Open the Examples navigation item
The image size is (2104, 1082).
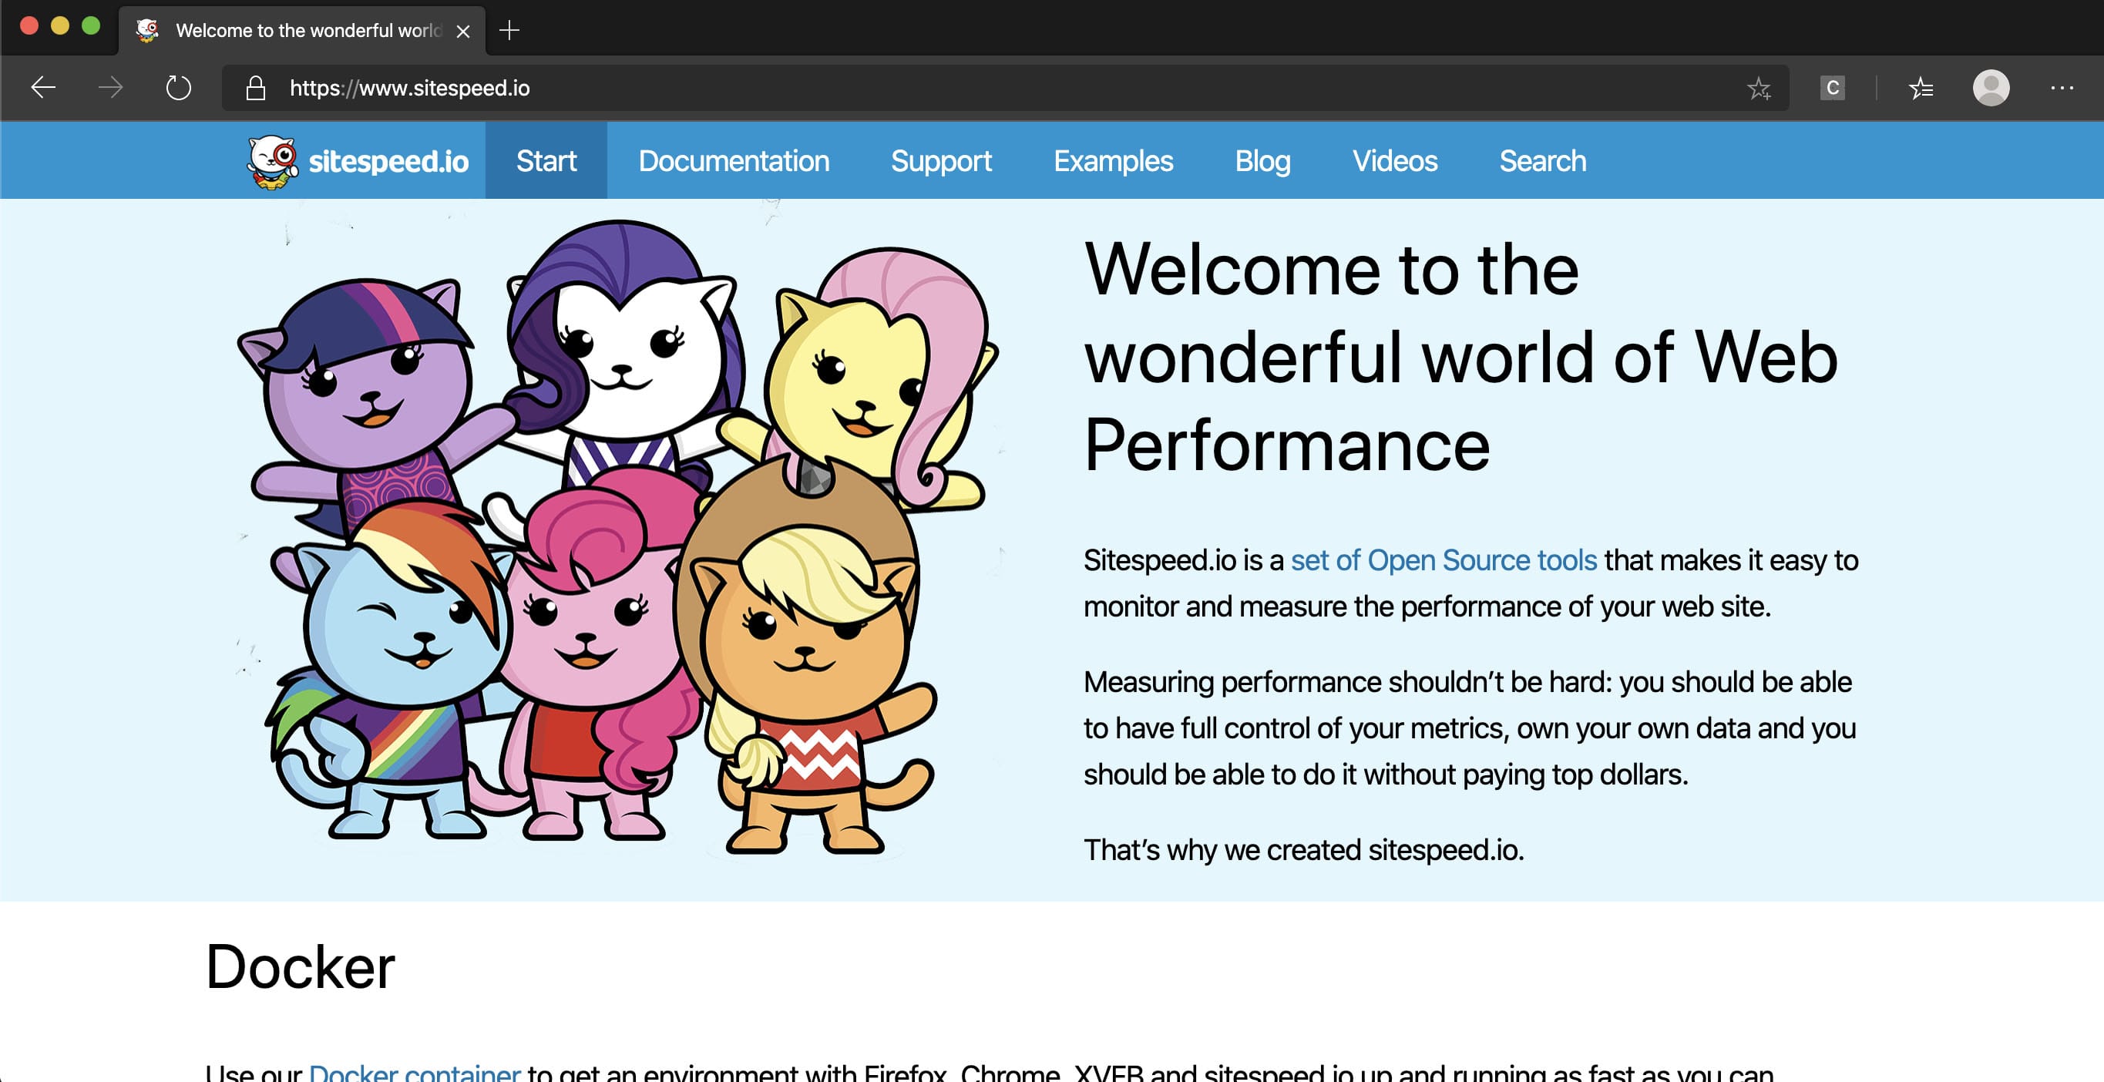click(1112, 161)
